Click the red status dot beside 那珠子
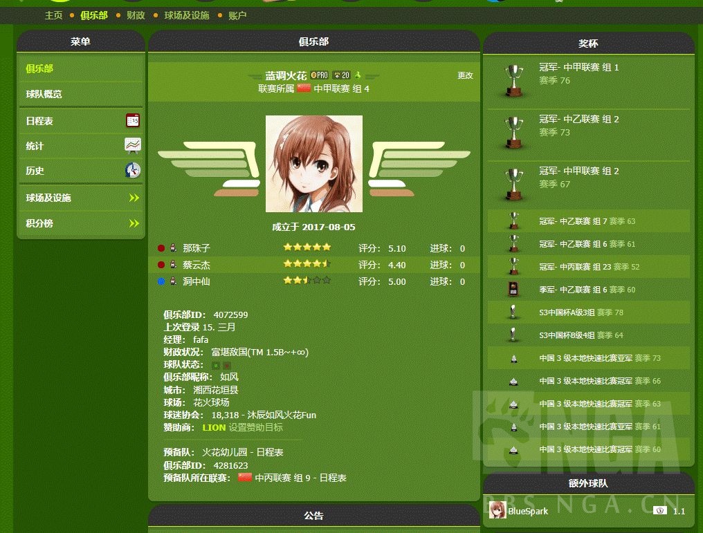Image resolution: width=703 pixels, height=533 pixels. coord(161,246)
